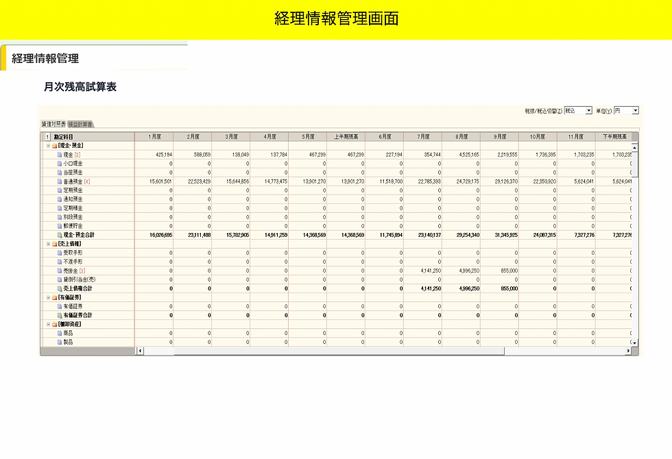Collapse the [売上債権] tree group
Viewport: 672px width, 459px height.
48,244
